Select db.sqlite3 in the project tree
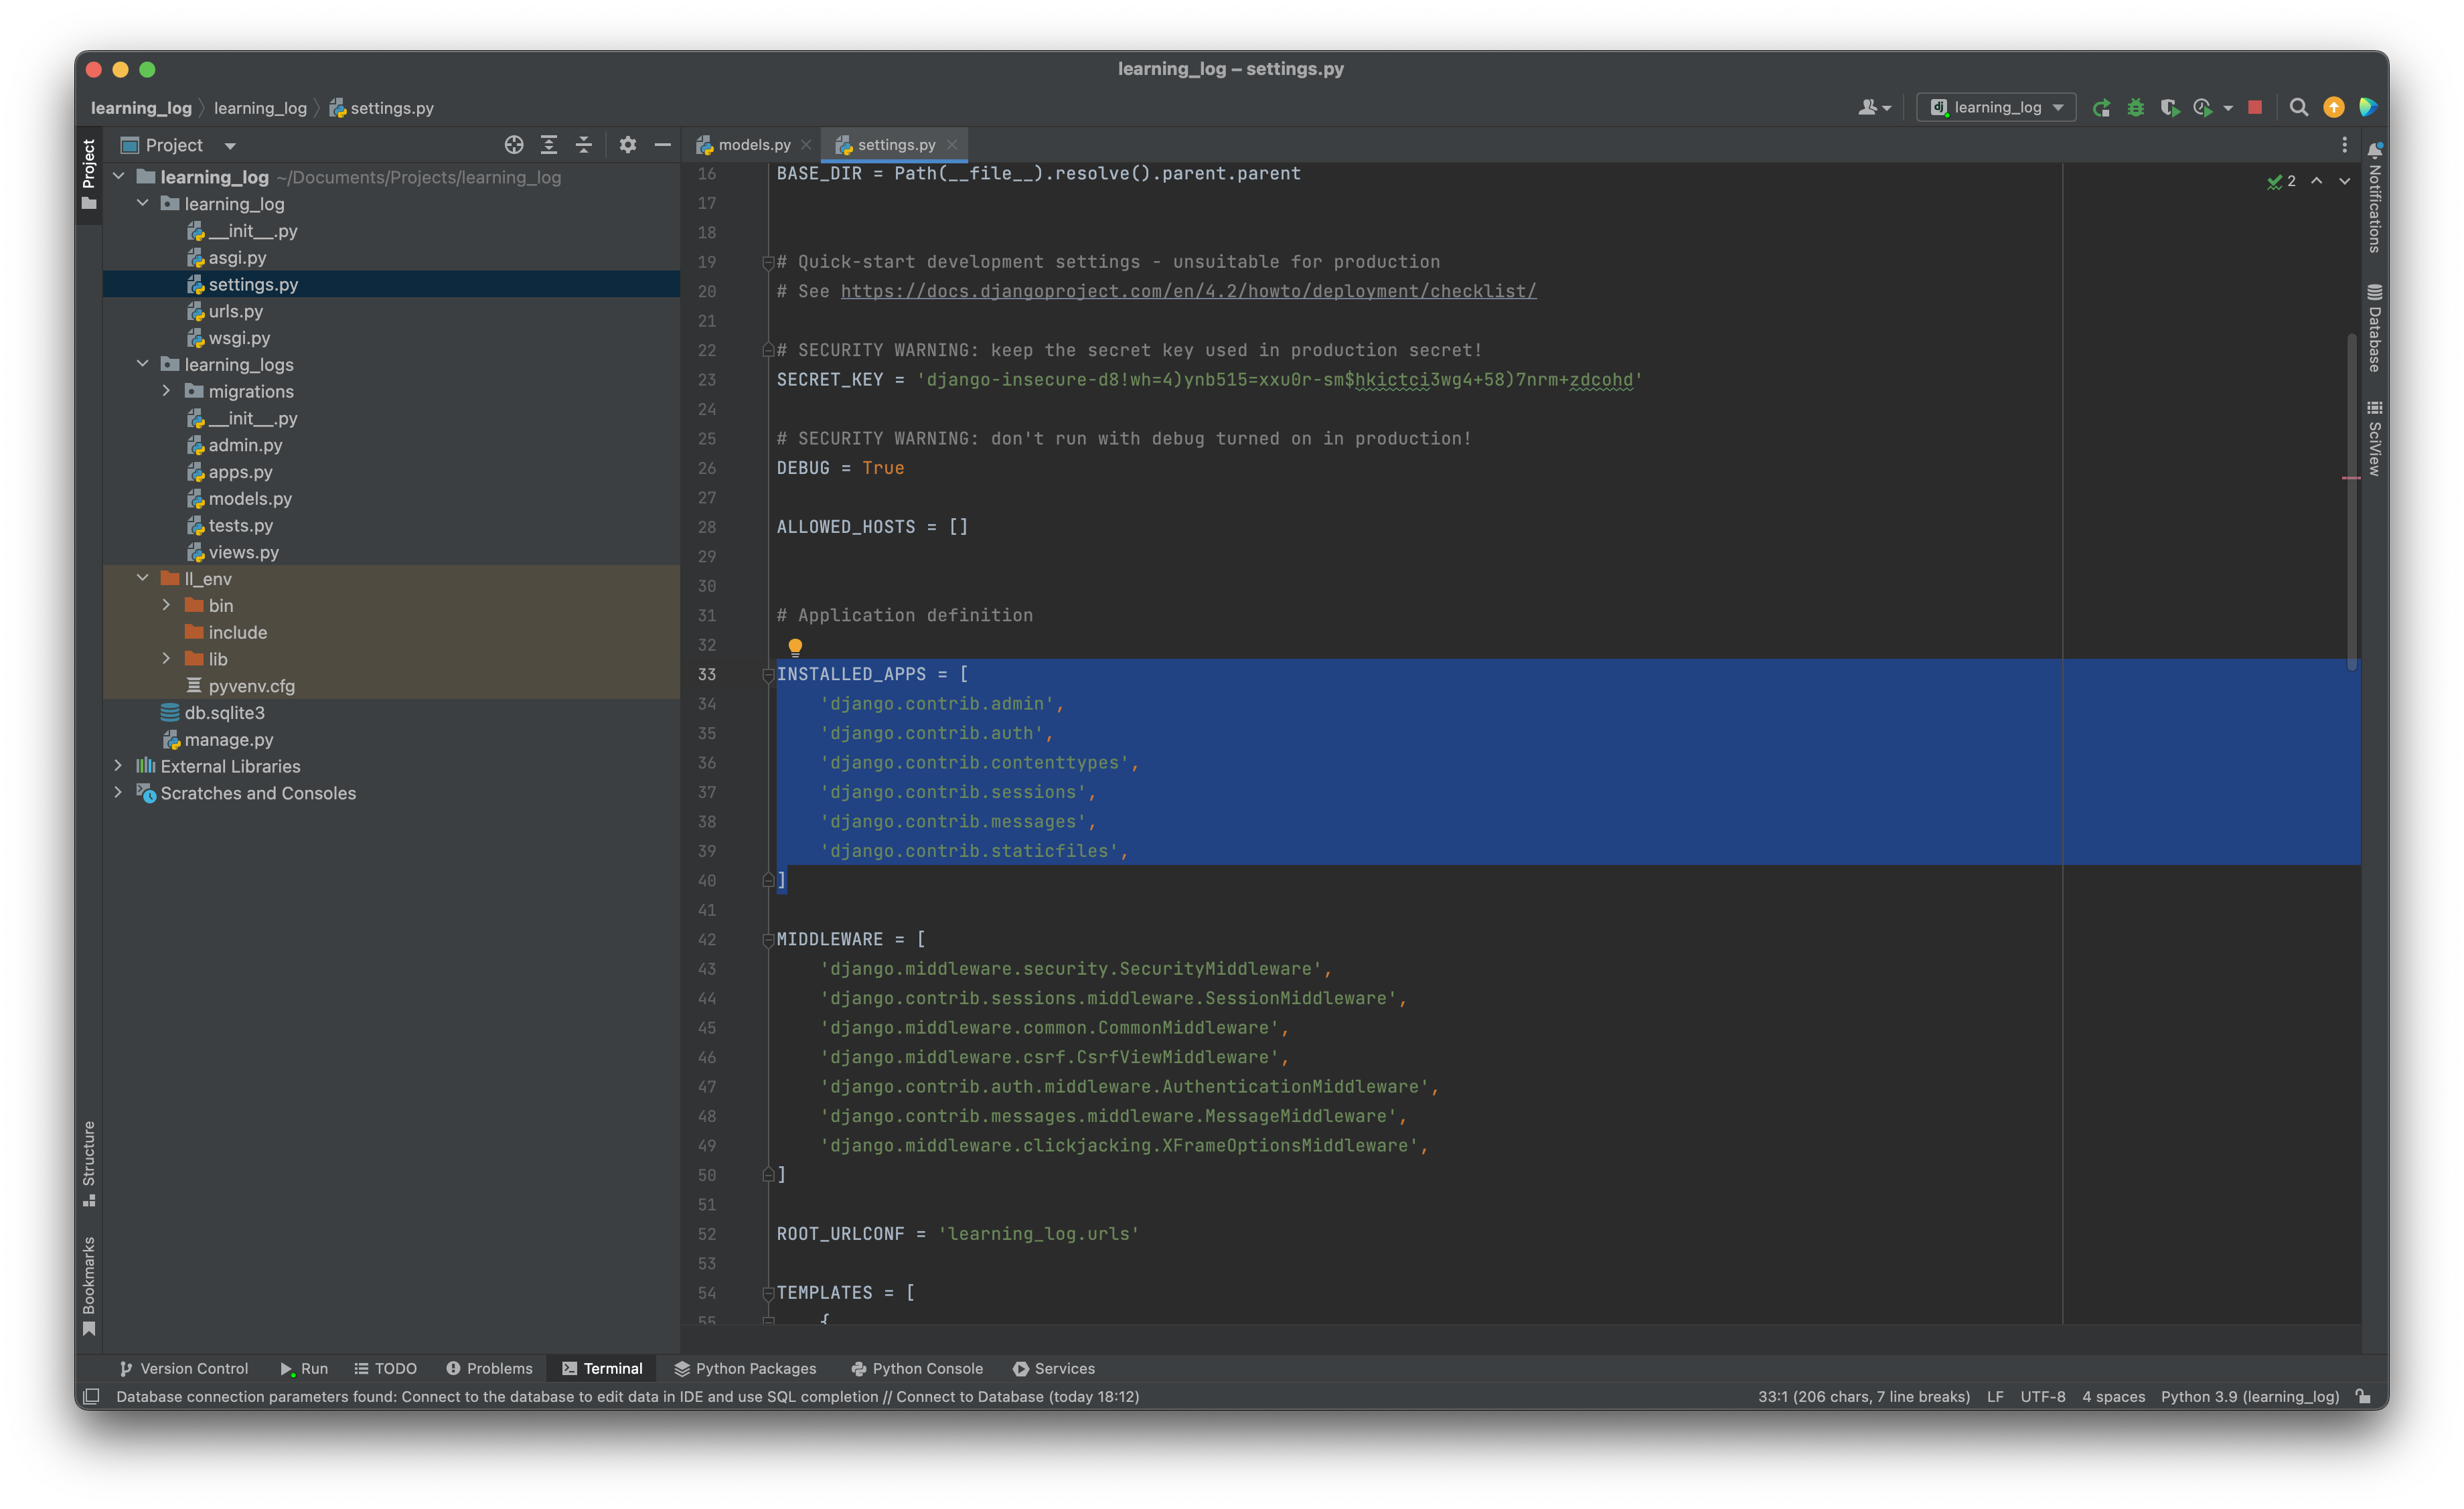Image resolution: width=2464 pixels, height=1509 pixels. click(224, 712)
